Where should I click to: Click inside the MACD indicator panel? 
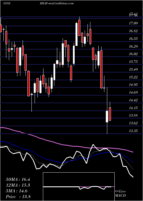[x=79, y=187]
